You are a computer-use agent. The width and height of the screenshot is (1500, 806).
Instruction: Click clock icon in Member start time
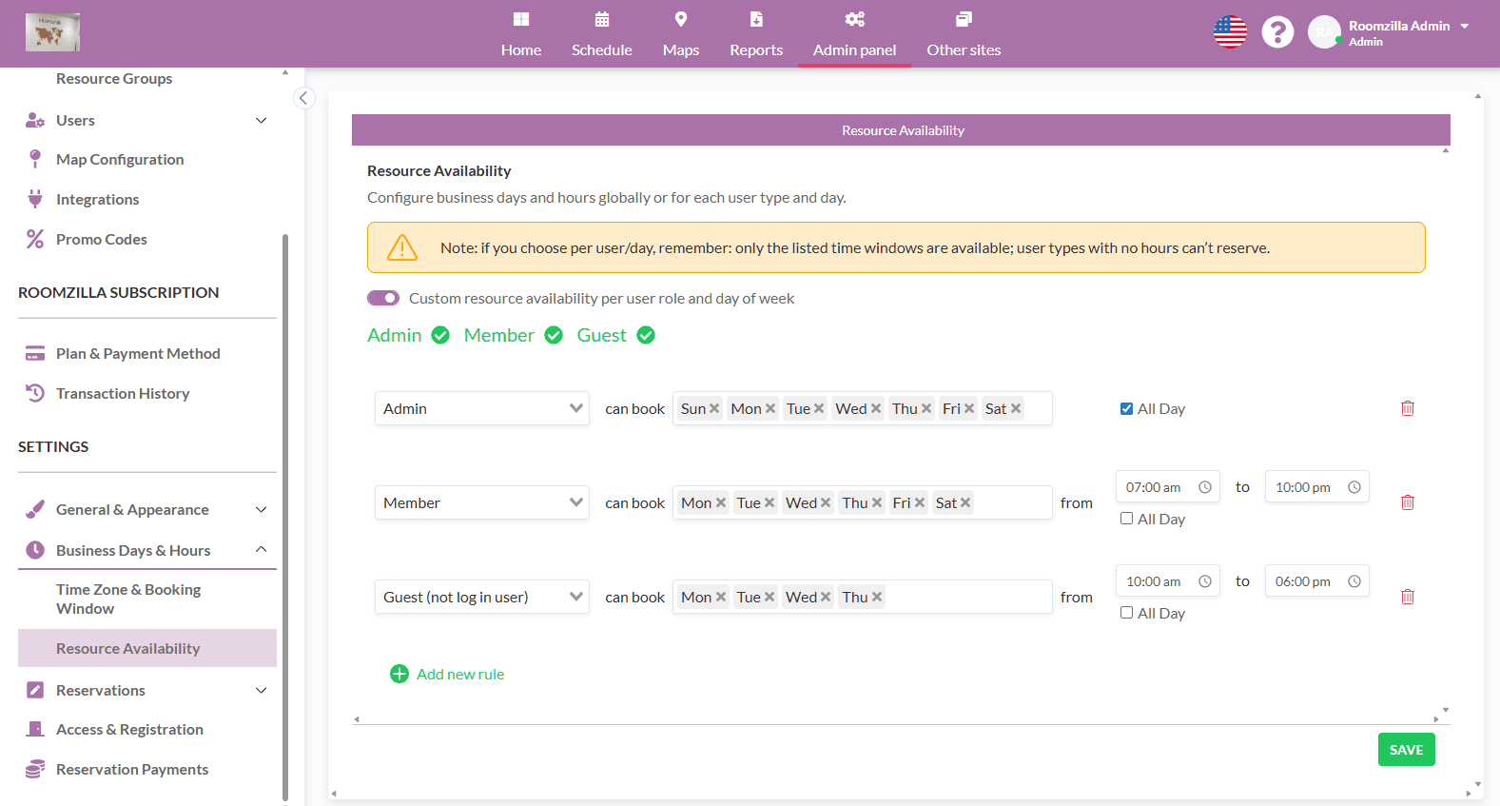(1204, 487)
